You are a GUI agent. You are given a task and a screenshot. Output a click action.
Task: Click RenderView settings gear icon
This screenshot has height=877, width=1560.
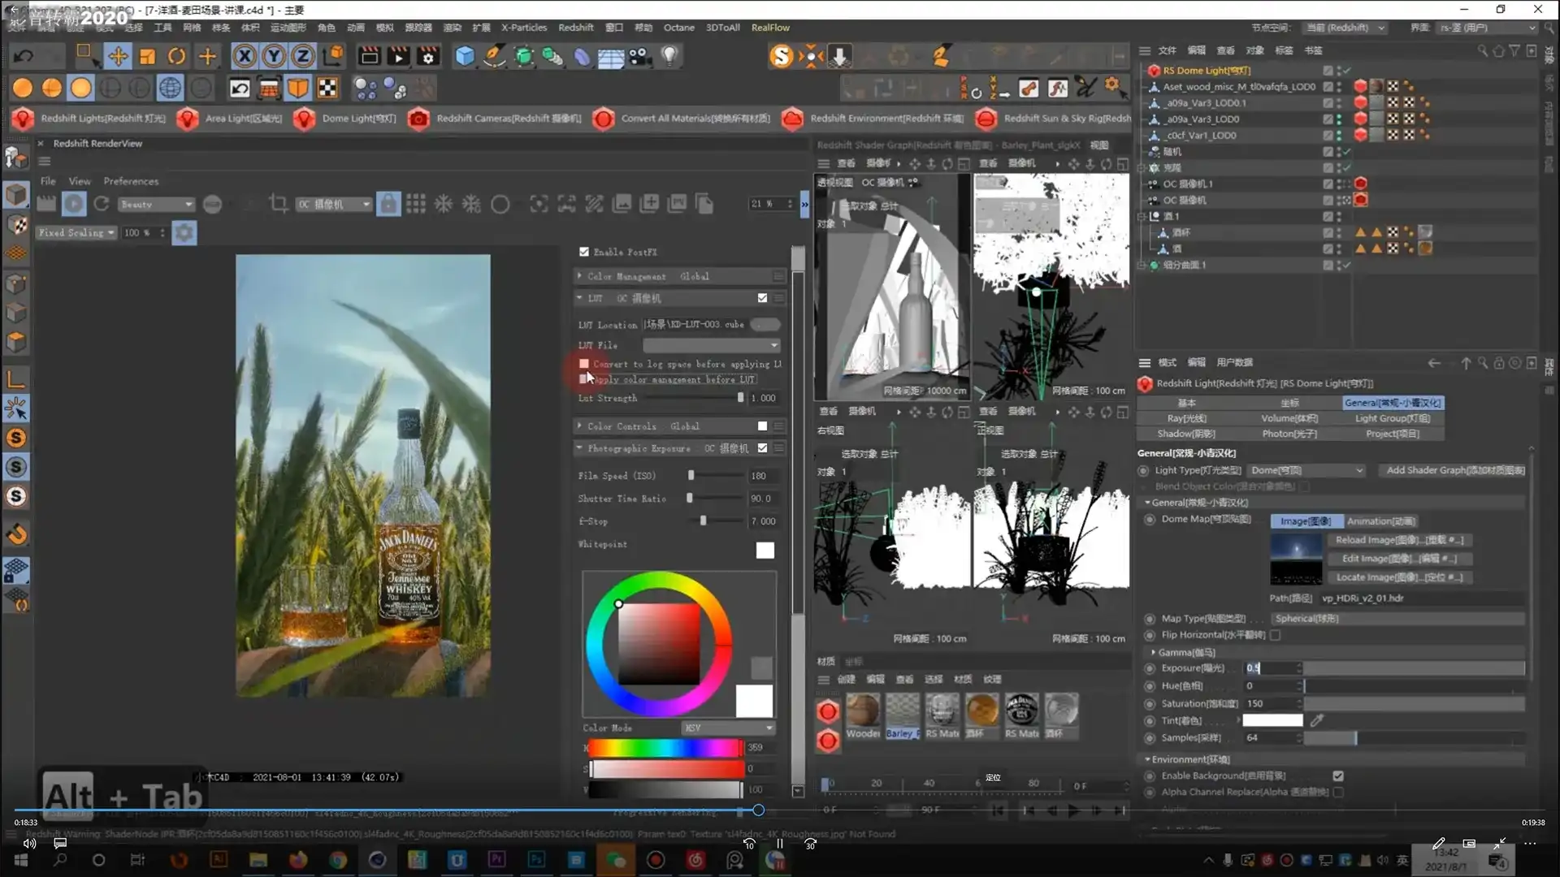point(184,233)
